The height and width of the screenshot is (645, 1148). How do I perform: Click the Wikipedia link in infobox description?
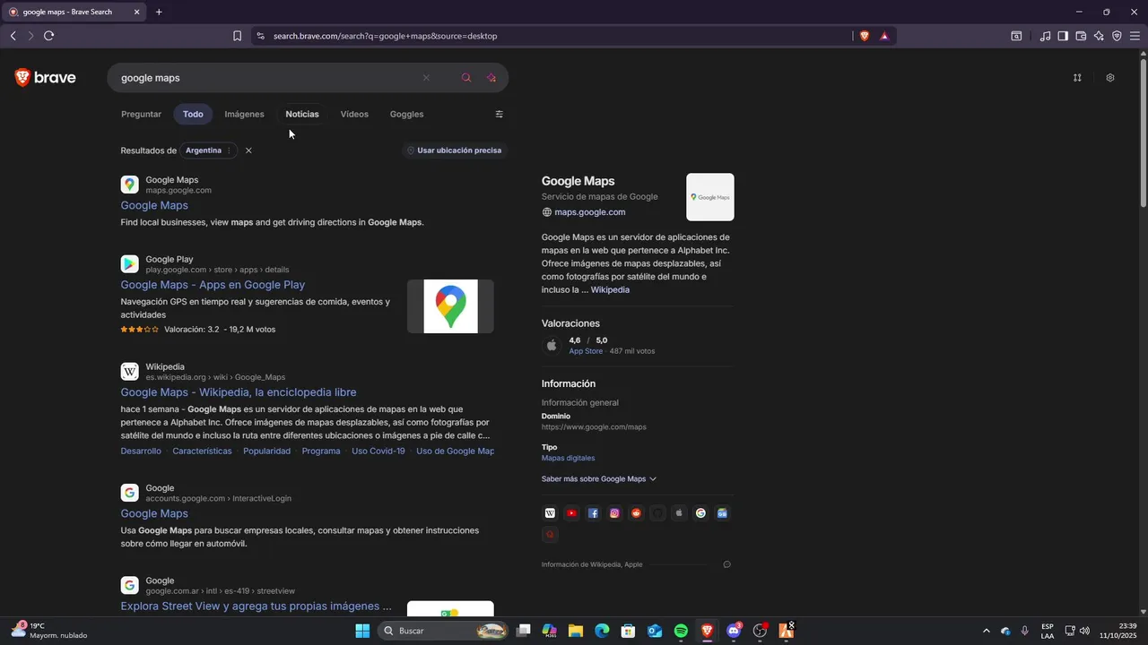(x=610, y=290)
